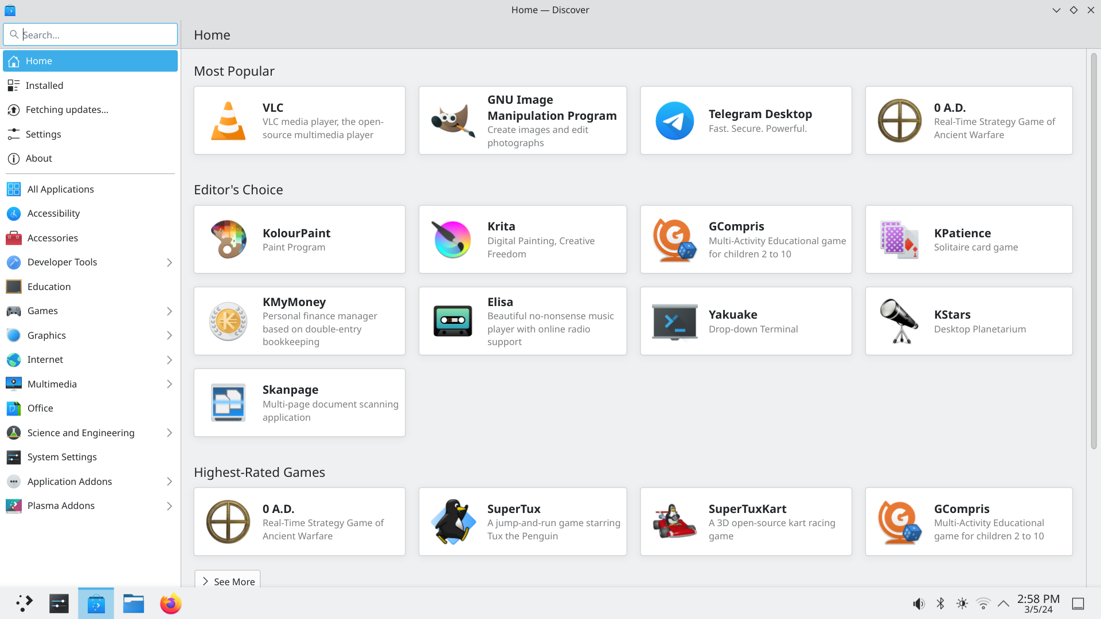Click the KStars telescope icon

[899, 322]
